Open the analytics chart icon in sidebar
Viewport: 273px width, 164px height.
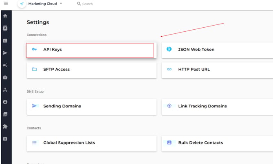coord(5,41)
